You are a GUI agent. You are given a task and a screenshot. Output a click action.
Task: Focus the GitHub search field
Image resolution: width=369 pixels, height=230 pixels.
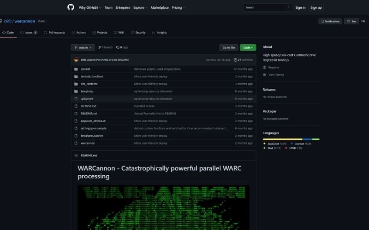pos(268,7)
